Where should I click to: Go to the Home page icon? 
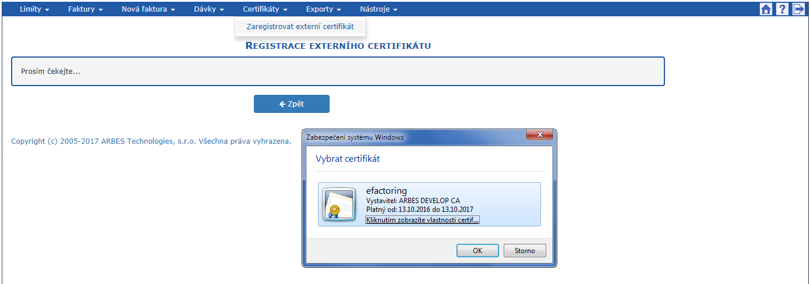[766, 9]
